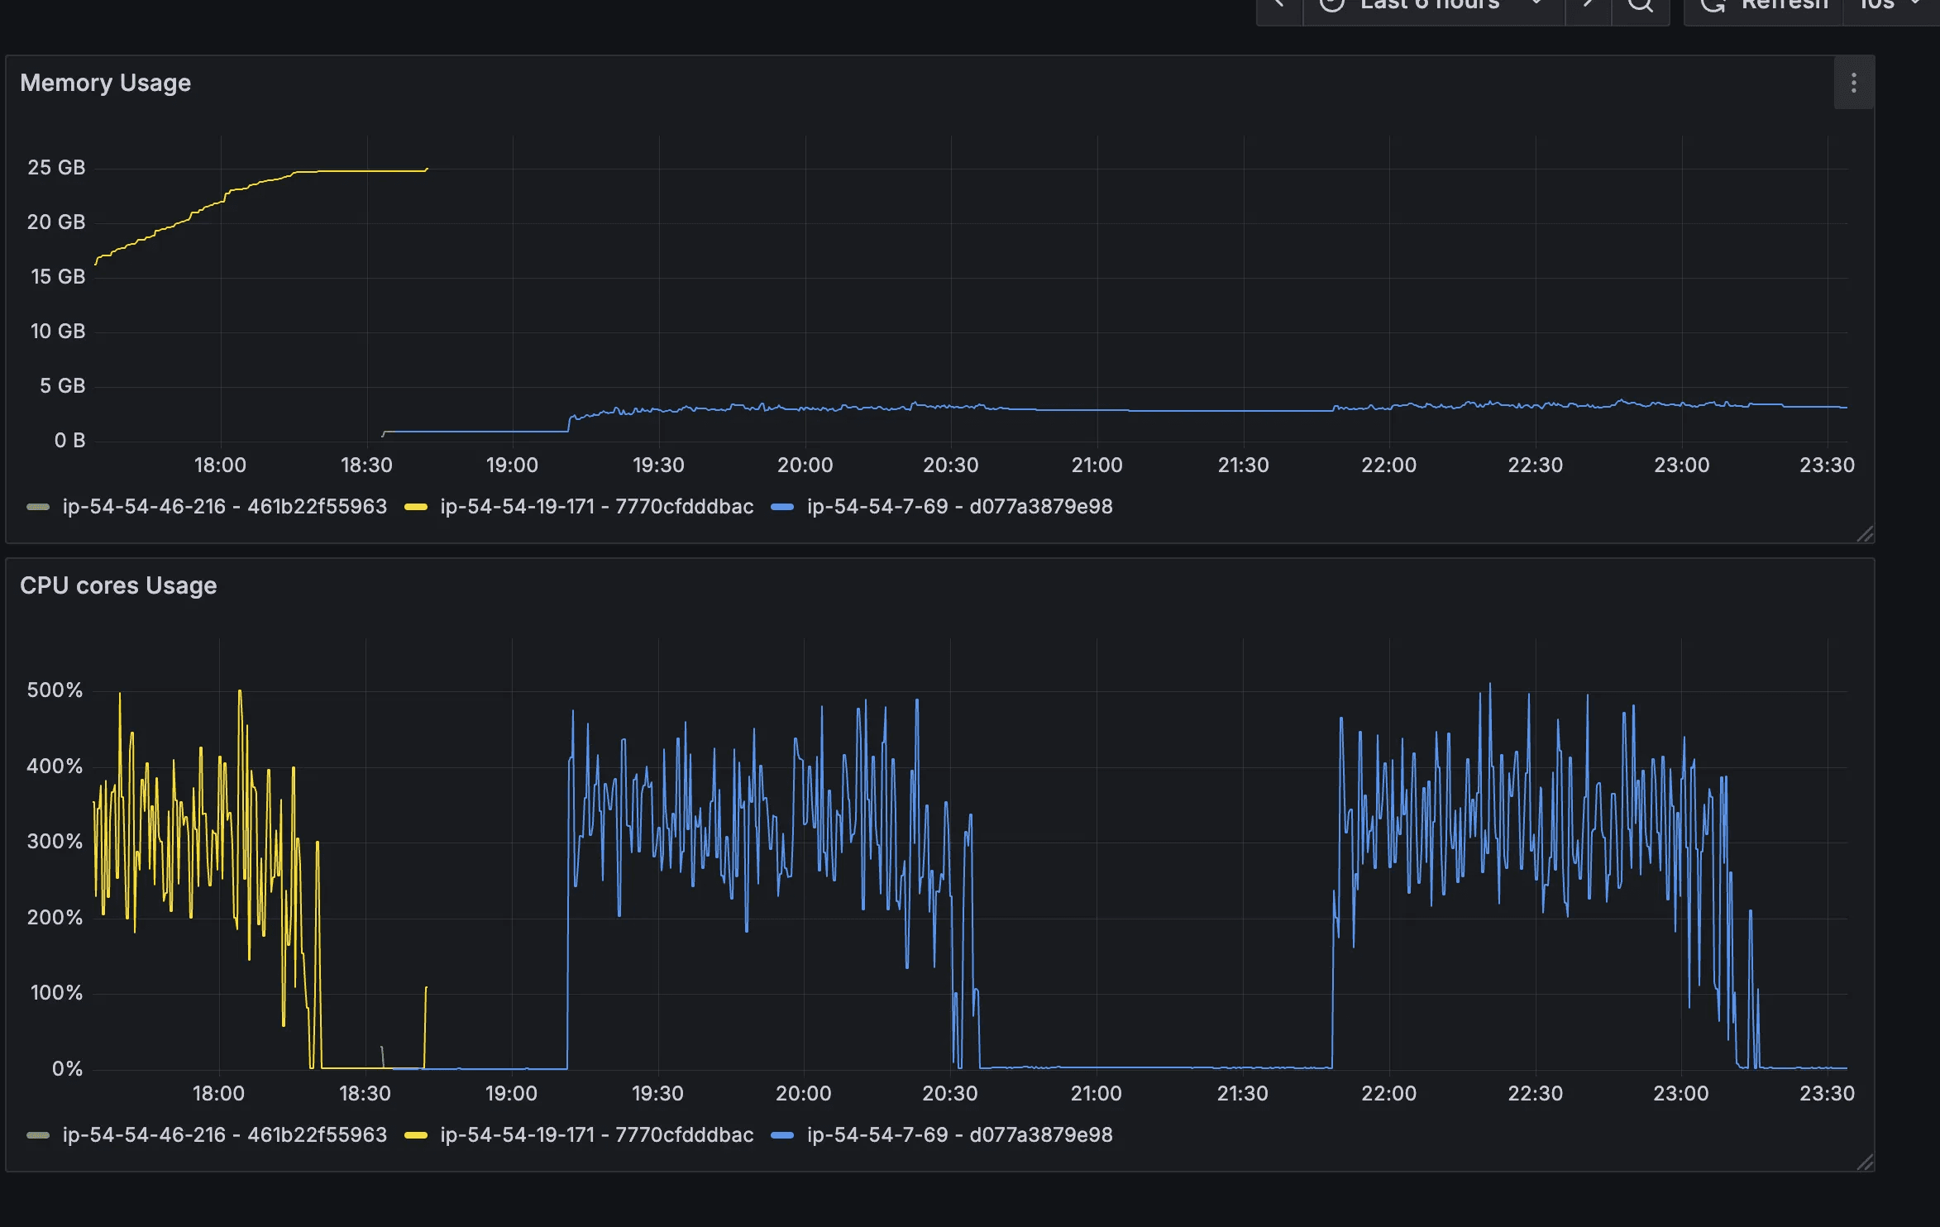Click gray color swatch in CPU legend
Screen dimensions: 1940x1227
38,1135
